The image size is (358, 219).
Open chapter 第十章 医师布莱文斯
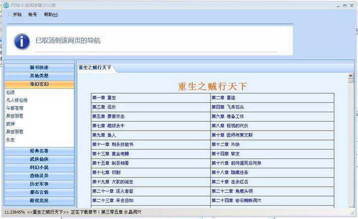coord(232,135)
